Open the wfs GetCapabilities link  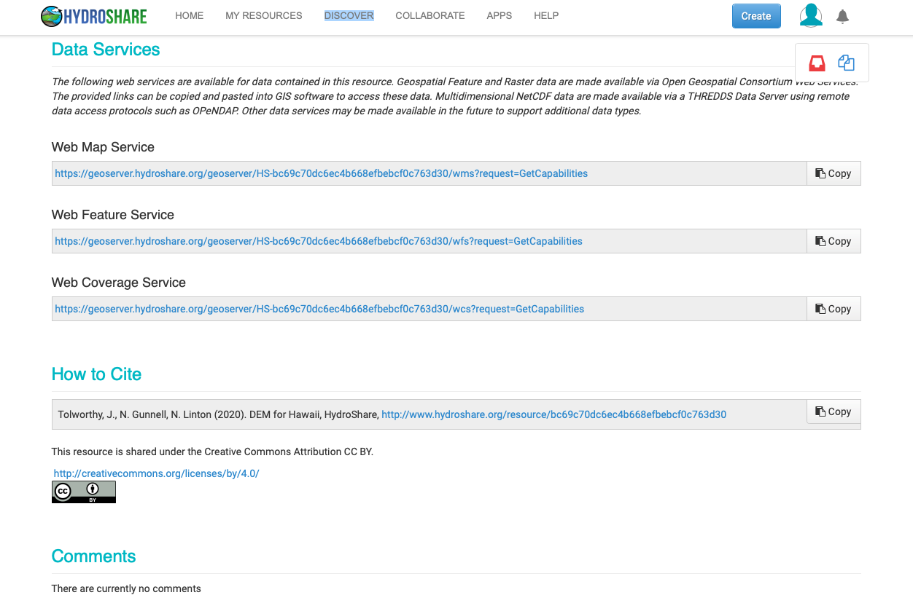click(319, 241)
